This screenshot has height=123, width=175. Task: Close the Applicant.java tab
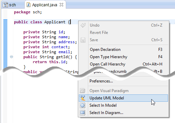tap(61, 5)
